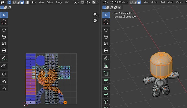This screenshot has height=108, width=187.
Task: Open the 3D viewport editor type dropdown
Action: [105, 2]
